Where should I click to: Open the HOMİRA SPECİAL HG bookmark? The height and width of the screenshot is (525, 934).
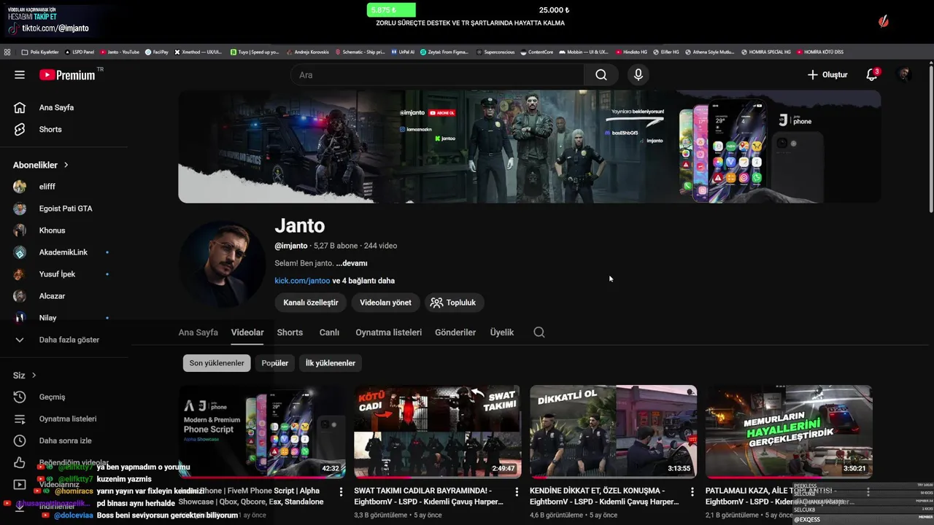point(765,52)
